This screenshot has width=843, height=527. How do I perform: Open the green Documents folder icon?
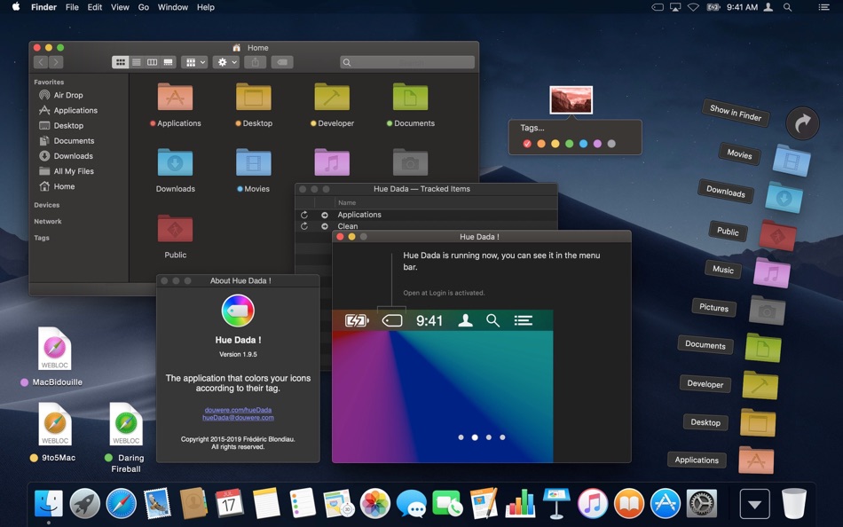click(410, 97)
